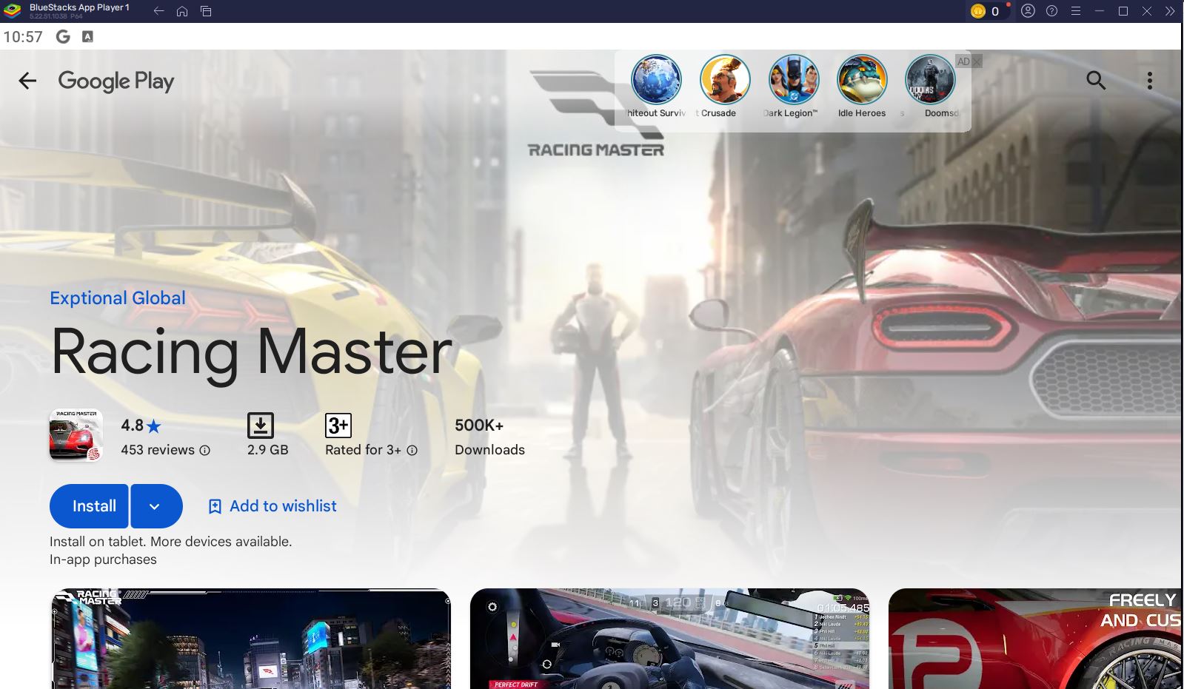Open the Google Play search icon
The image size is (1184, 689).
coord(1096,81)
